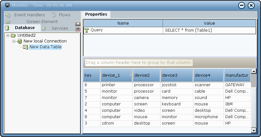Click the Services puzzle piece icon
Viewport: 261px width, 137px height.
pos(44,28)
